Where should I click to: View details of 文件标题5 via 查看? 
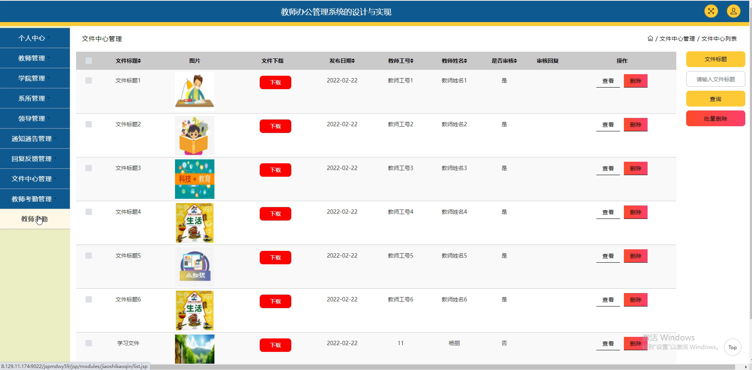pos(608,256)
